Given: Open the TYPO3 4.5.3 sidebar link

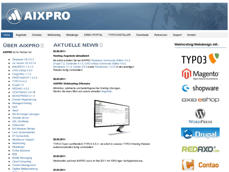Looking at the screenshot, I should [20, 81].
